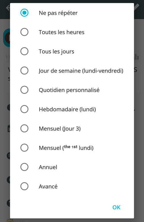Click the 'Avancé' label text
The image size is (144, 222).
[48, 186]
